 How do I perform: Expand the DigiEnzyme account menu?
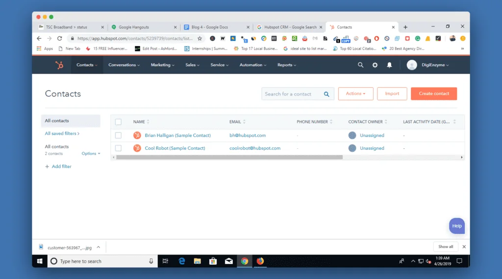tap(435, 65)
